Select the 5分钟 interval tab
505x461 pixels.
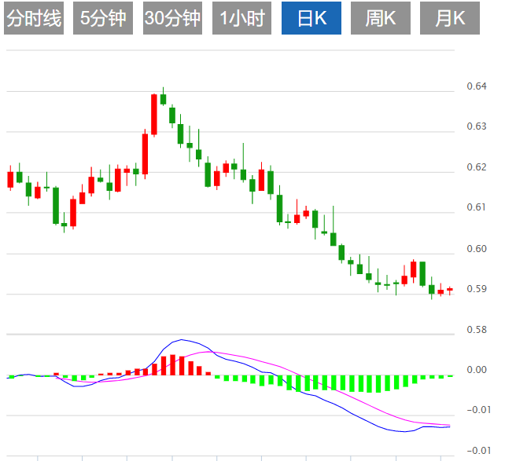pos(103,18)
